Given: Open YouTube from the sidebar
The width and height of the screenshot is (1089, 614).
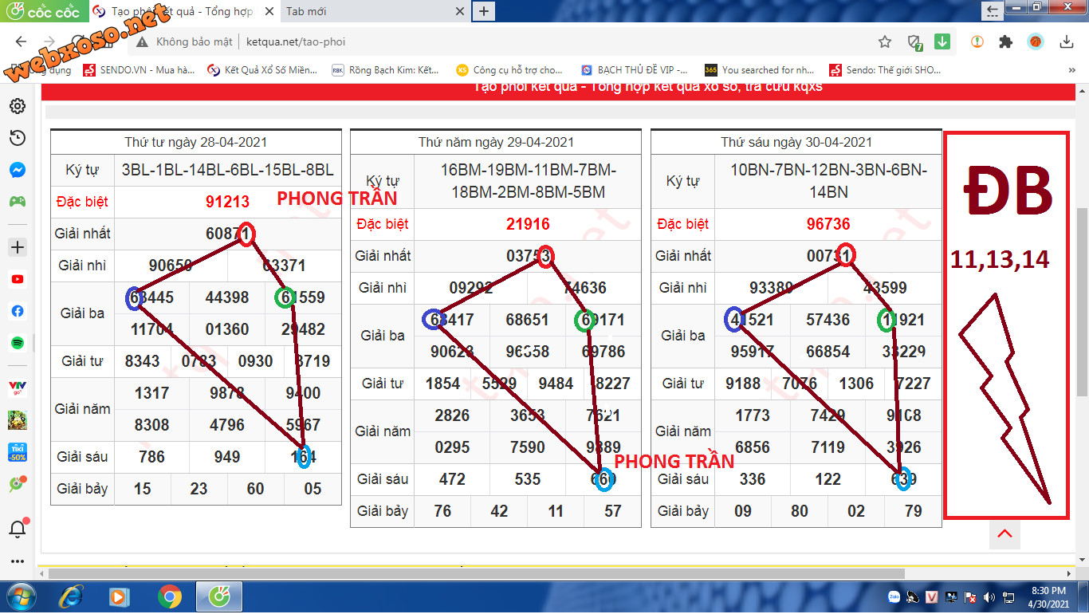Looking at the screenshot, I should click(x=17, y=279).
